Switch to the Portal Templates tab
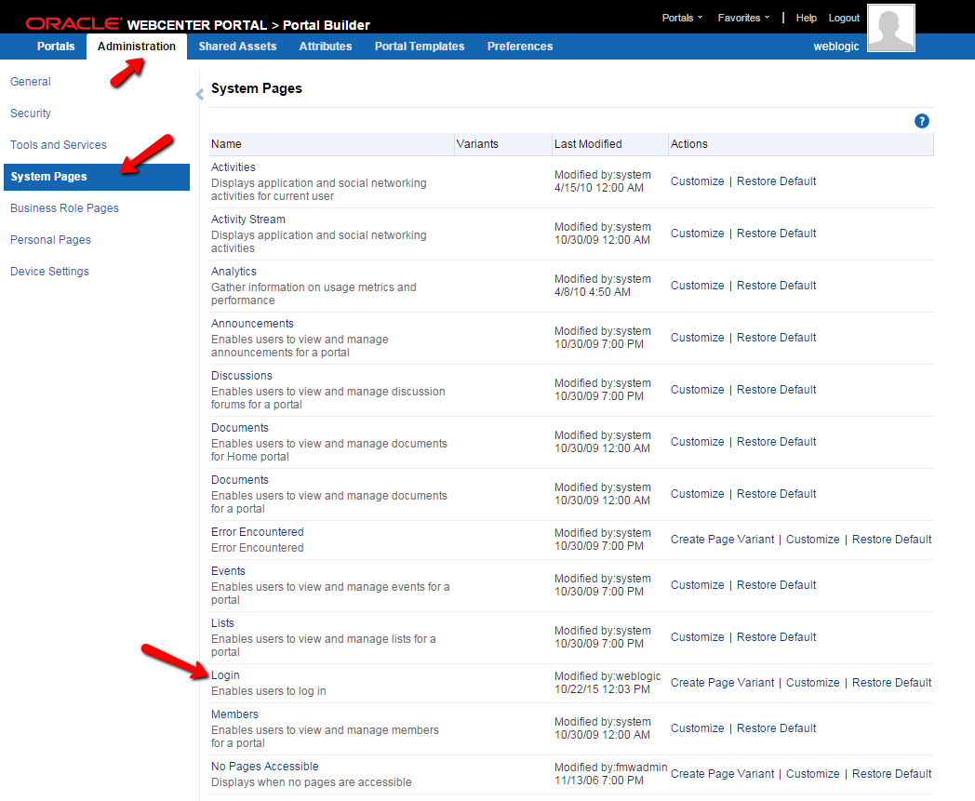This screenshot has height=801, width=975. click(x=419, y=46)
